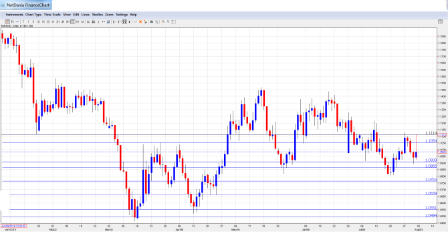
Task: Click the EUR/USD Daily chart caption
Action: tap(17, 25)
